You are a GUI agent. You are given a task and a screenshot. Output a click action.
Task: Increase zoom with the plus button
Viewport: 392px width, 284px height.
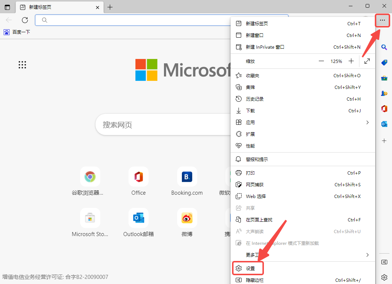pos(351,61)
